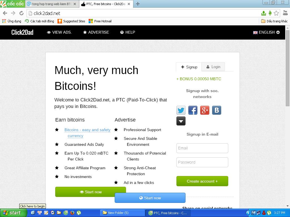The height and width of the screenshot is (217, 290).
Task: Open a new tab with the plus button
Action: click(x=138, y=4)
